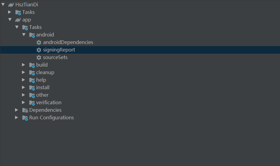Click the folder icon of top-level Tasks
The width and height of the screenshot is (280, 166).
click(x=18, y=12)
